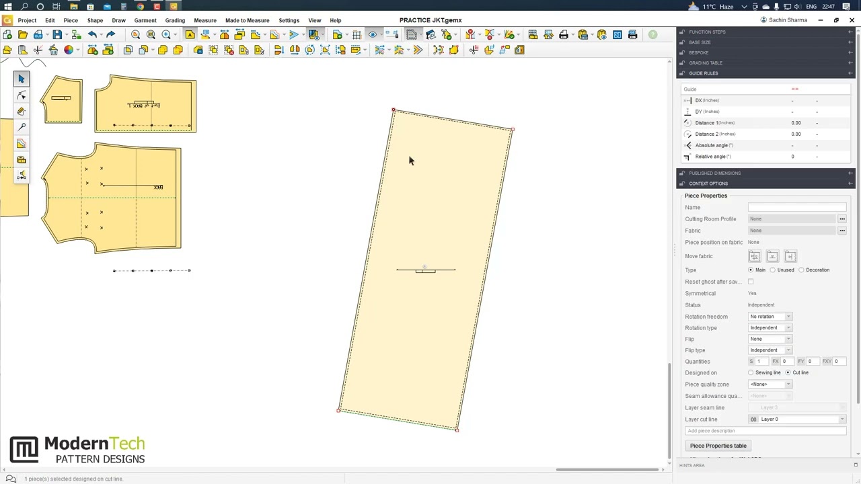Click the Quantities S field
The width and height of the screenshot is (861, 484).
[x=762, y=362]
